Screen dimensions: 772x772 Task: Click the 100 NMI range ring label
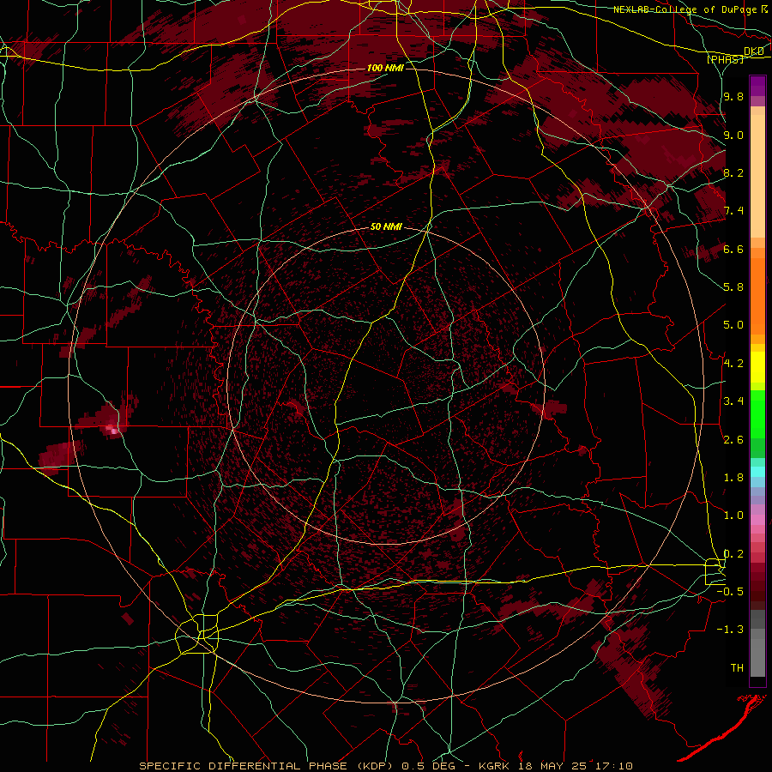pos(385,68)
